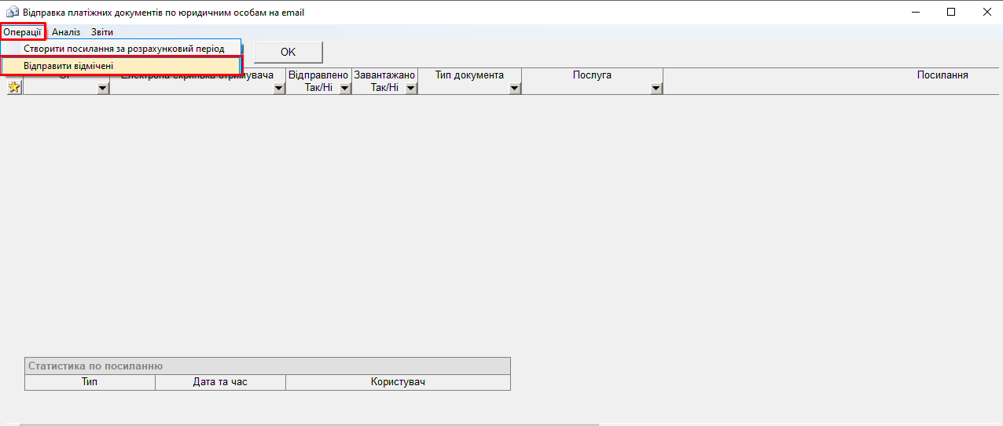The height and width of the screenshot is (426, 1003).
Task: Maximize the application window
Action: pos(951,12)
